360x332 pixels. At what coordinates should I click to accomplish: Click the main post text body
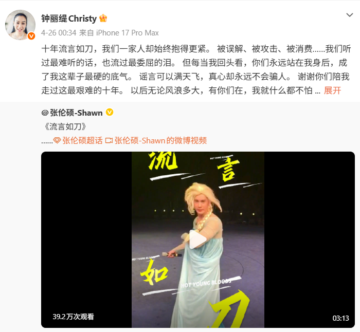(196, 70)
